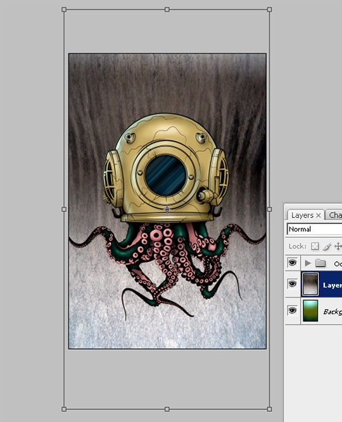Click the top-left transform handle
The height and width of the screenshot is (422, 342).
point(64,9)
